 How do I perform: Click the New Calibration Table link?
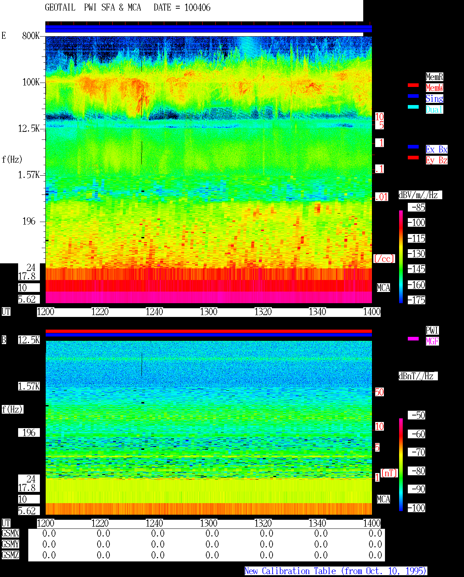[336, 571]
